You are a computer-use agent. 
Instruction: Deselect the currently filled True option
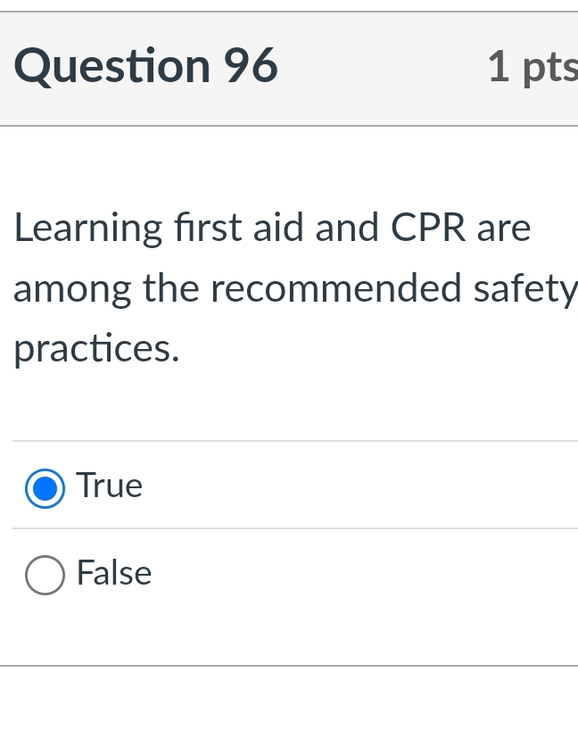pyautogui.click(x=45, y=487)
